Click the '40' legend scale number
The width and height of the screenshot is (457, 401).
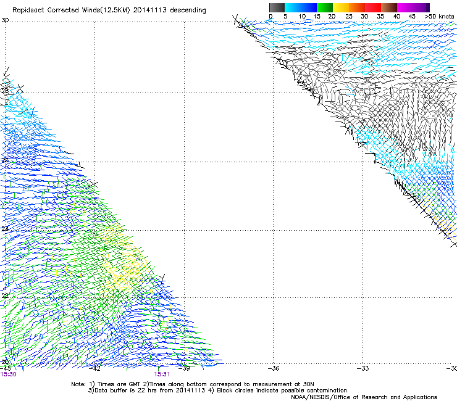pyautogui.click(x=396, y=17)
